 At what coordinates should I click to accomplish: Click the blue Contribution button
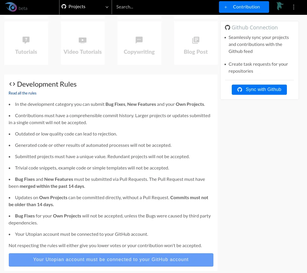(244, 7)
